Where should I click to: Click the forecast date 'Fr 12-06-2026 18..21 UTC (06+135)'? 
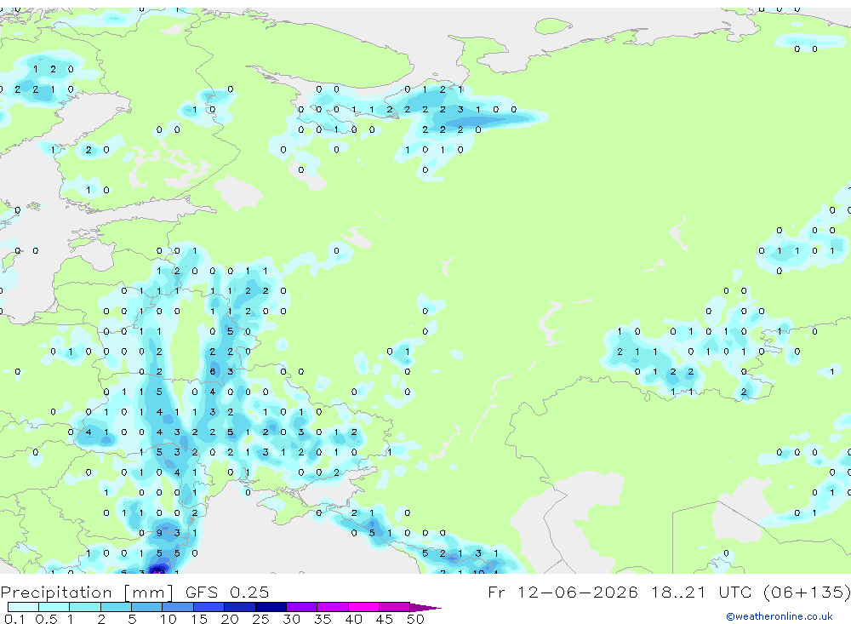(x=669, y=592)
